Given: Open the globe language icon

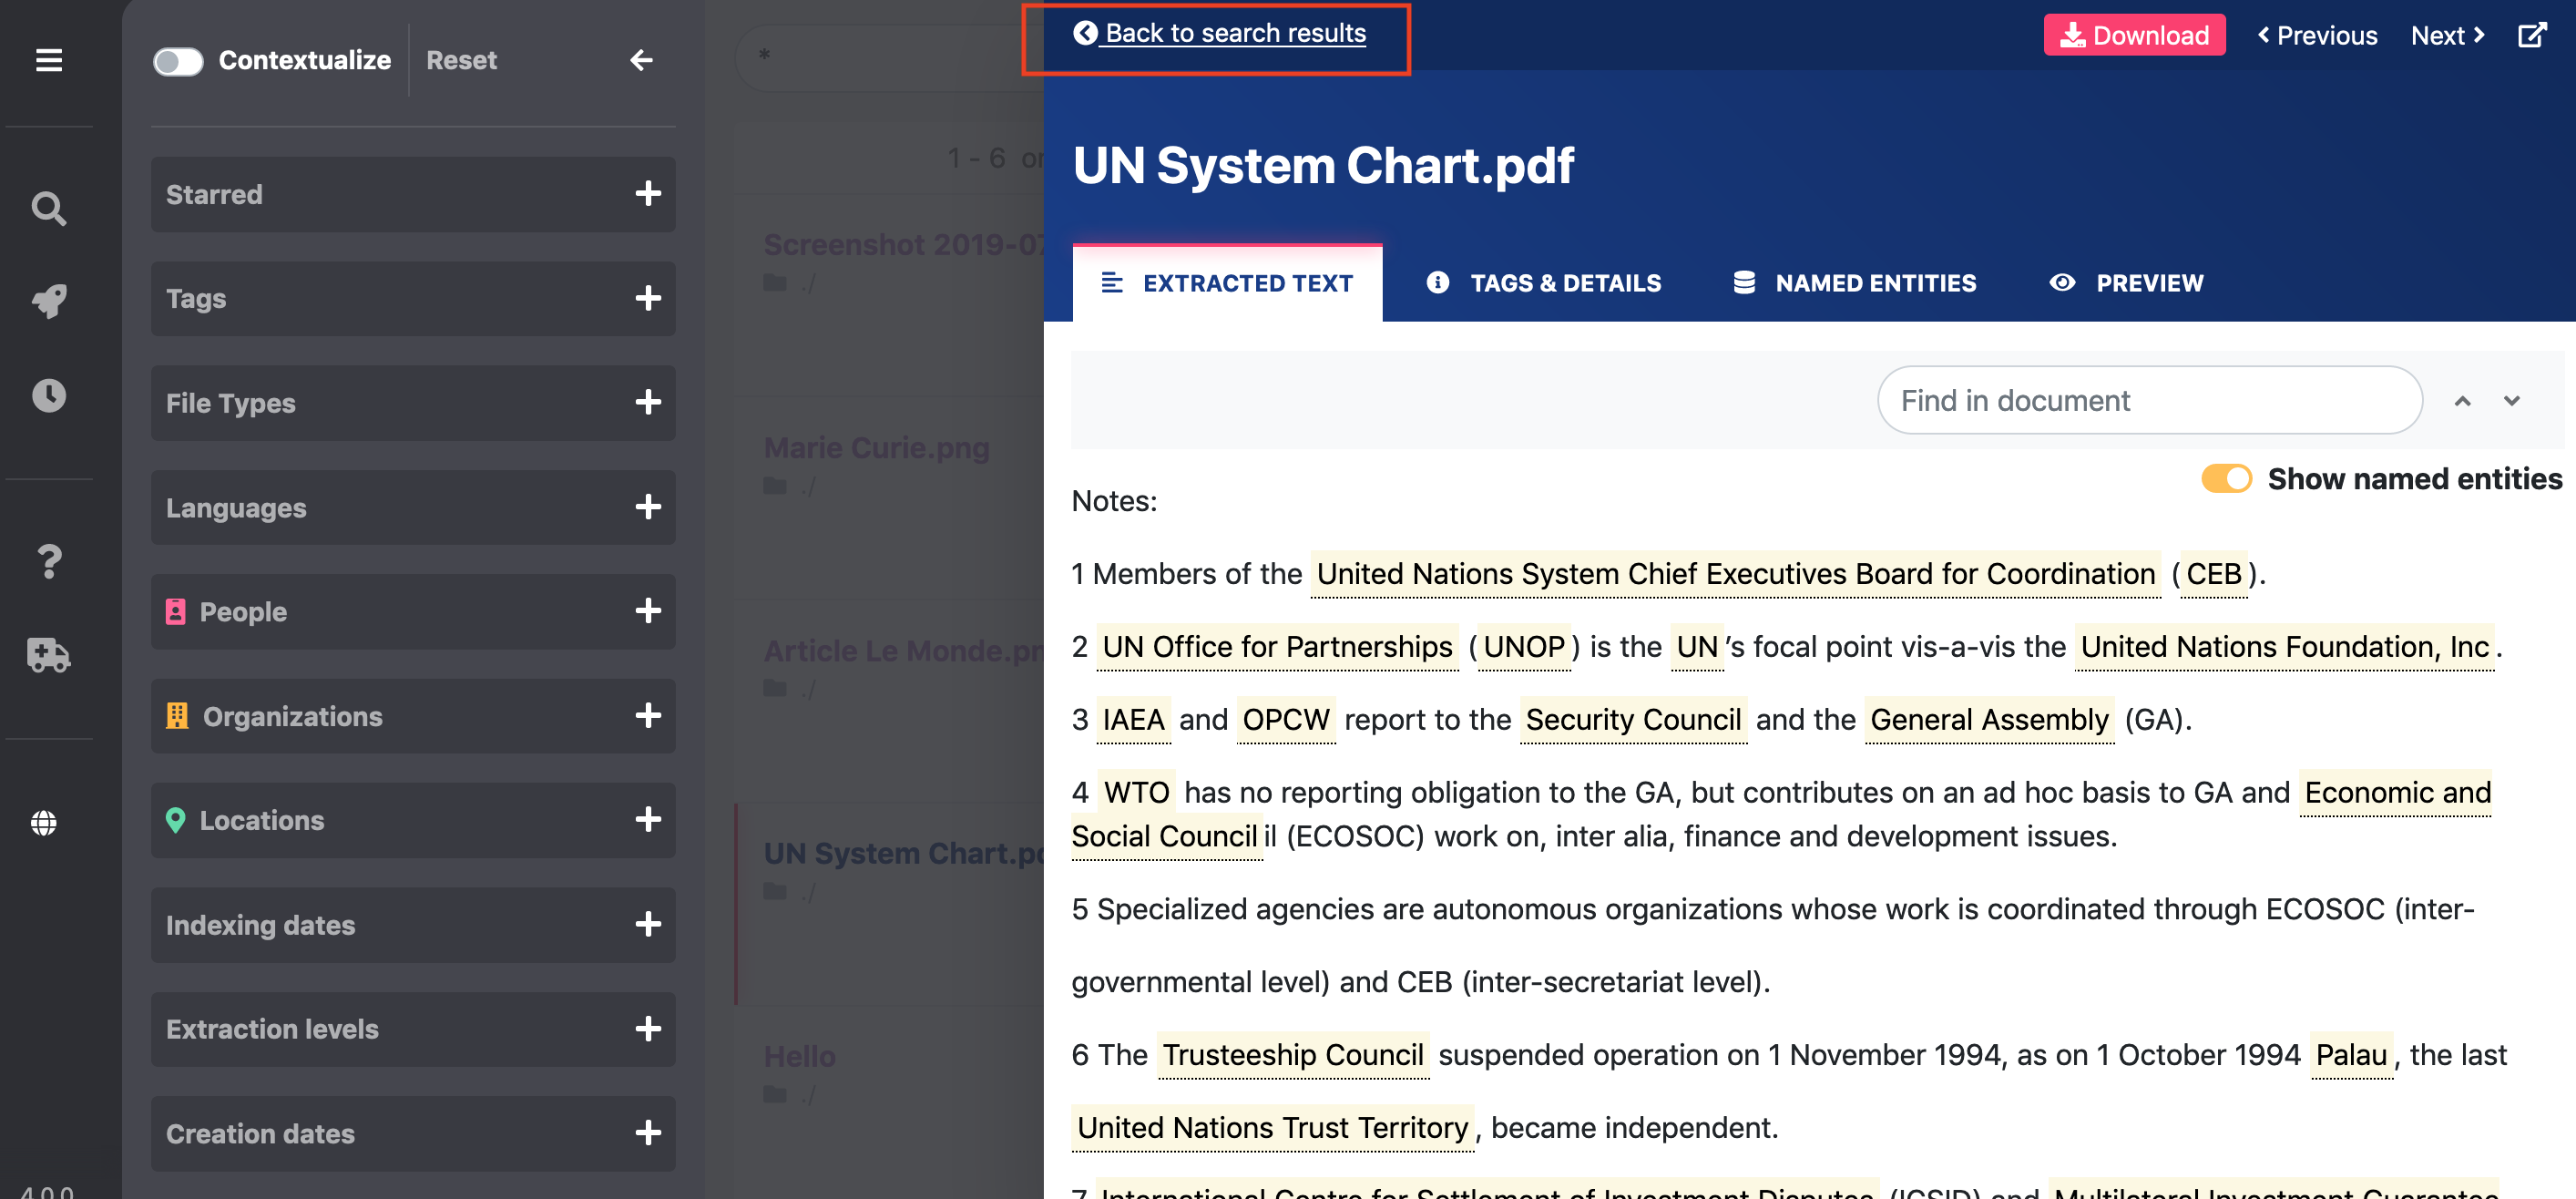Looking at the screenshot, I should (44, 823).
